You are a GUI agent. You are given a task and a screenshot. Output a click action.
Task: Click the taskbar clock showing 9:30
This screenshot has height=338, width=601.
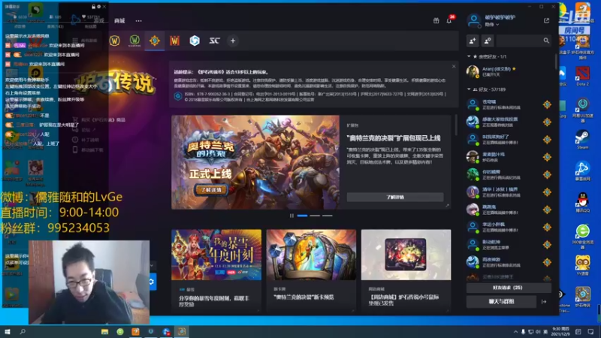tap(560, 331)
